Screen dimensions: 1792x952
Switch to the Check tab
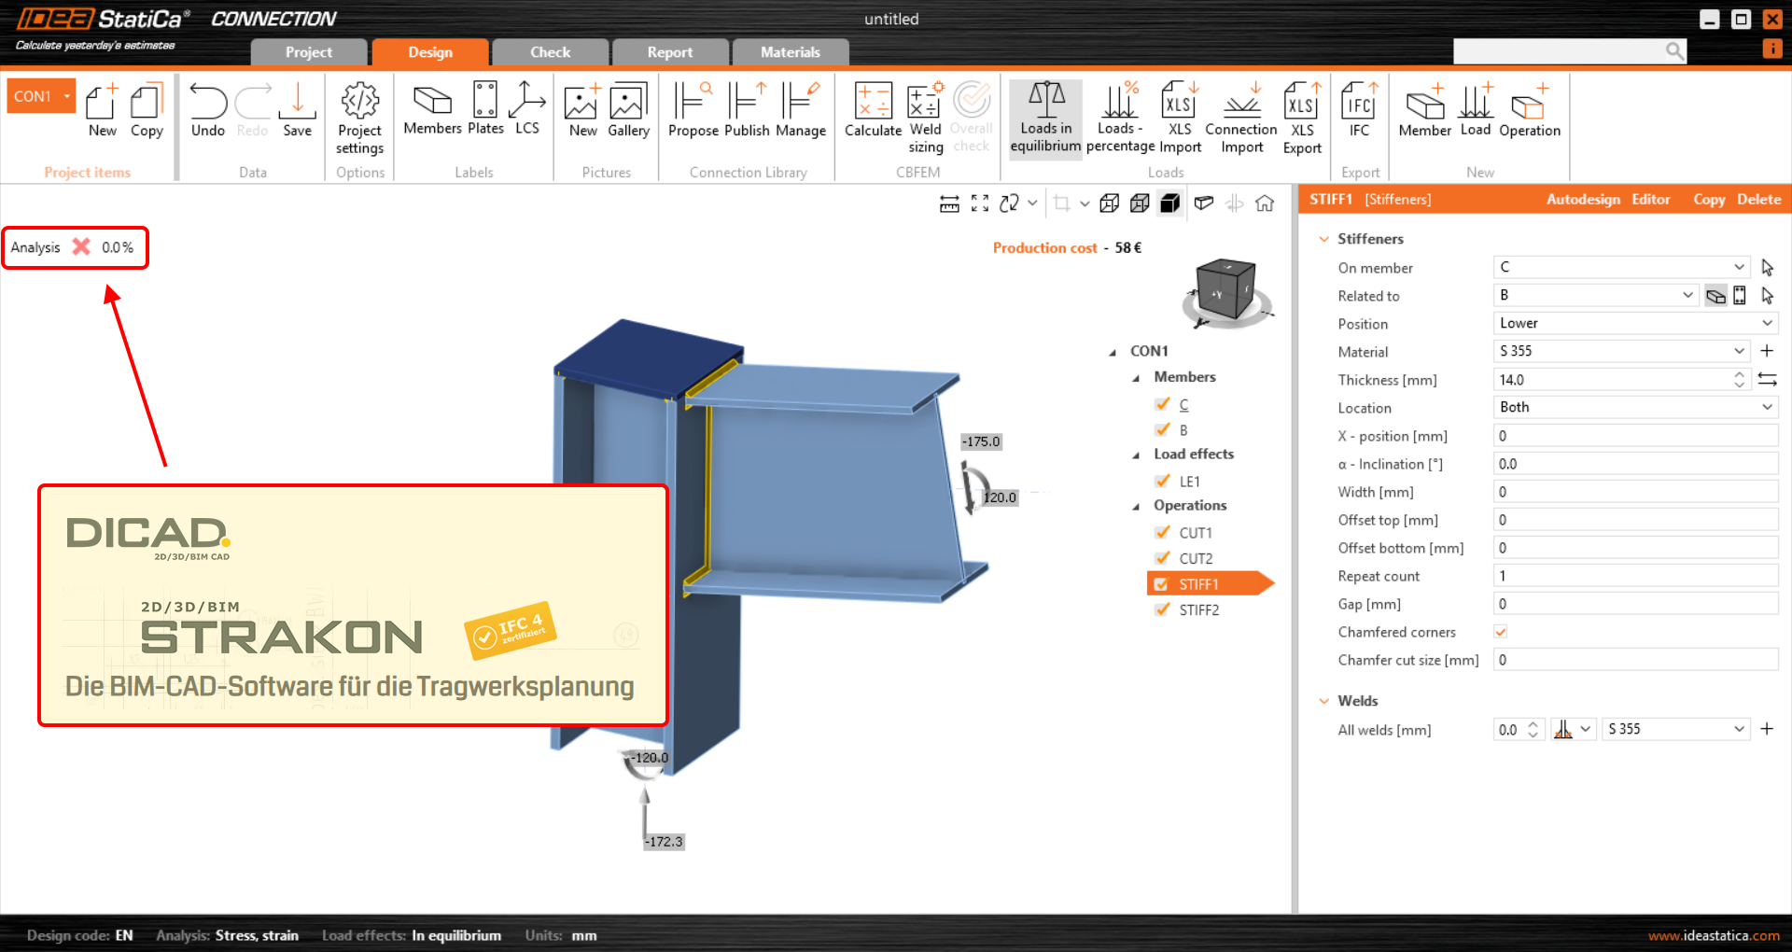click(550, 52)
